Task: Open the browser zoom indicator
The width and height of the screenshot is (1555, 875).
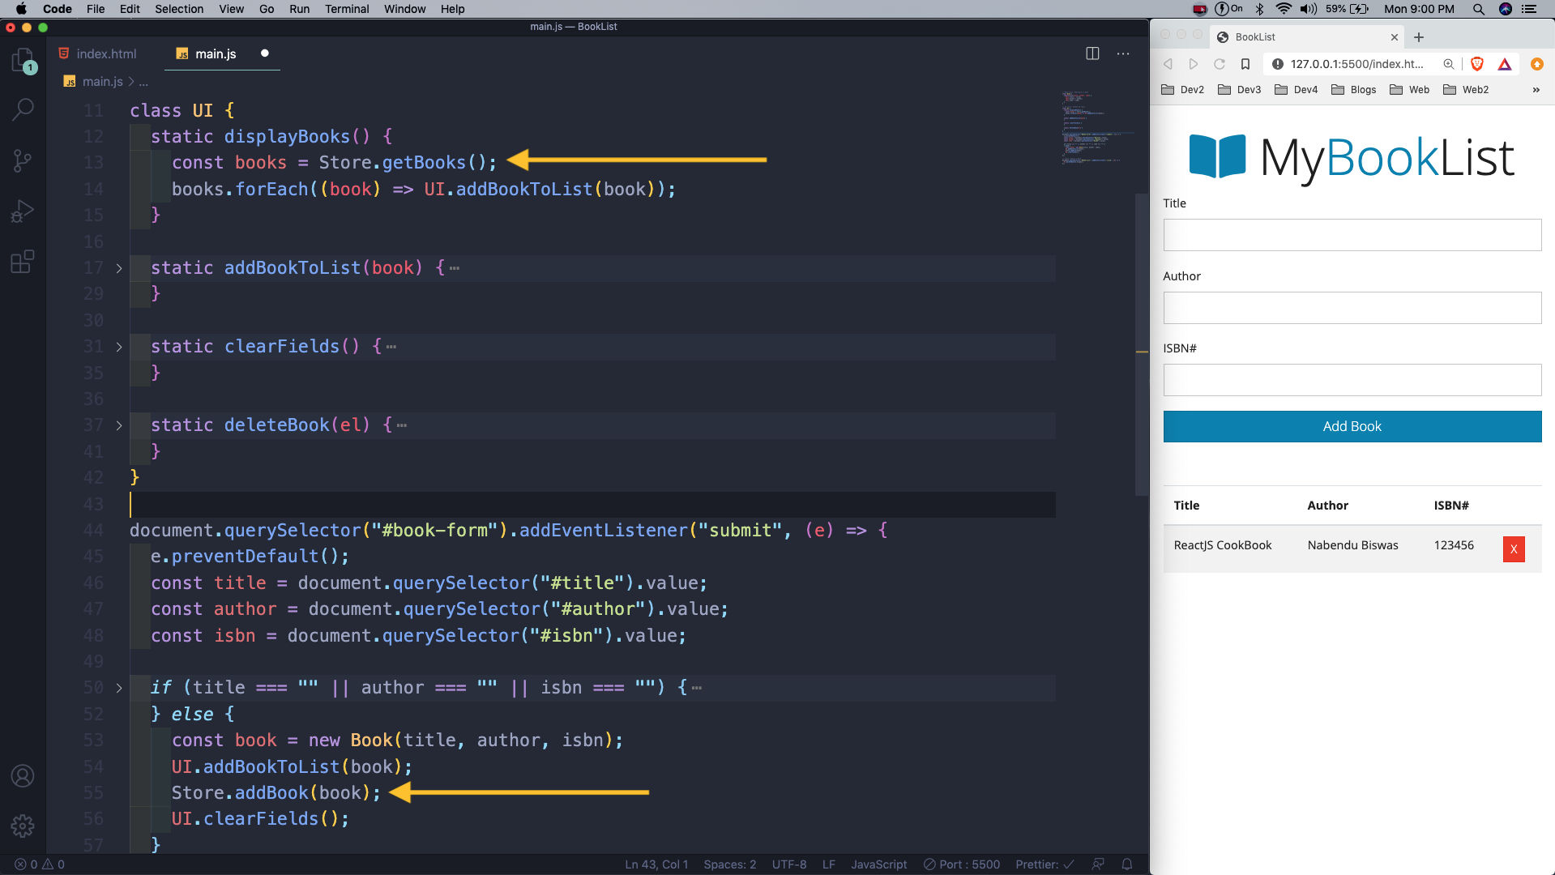Action: (1449, 64)
